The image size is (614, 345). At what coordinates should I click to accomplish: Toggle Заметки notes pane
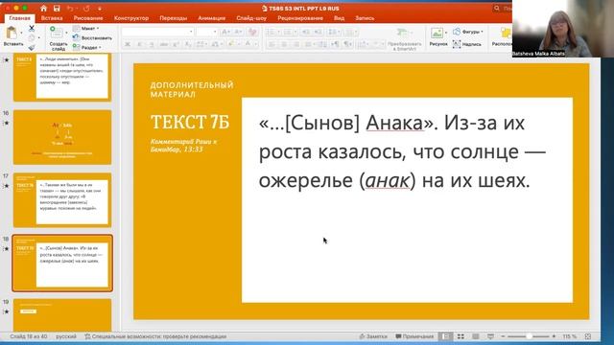pos(373,336)
